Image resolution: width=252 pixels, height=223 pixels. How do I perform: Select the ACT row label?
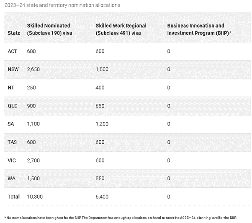[x=13, y=51]
